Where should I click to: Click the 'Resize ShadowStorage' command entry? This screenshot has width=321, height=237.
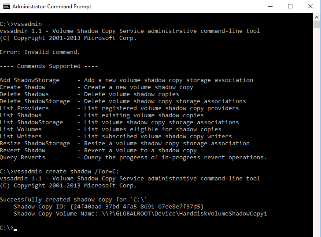[35, 144]
